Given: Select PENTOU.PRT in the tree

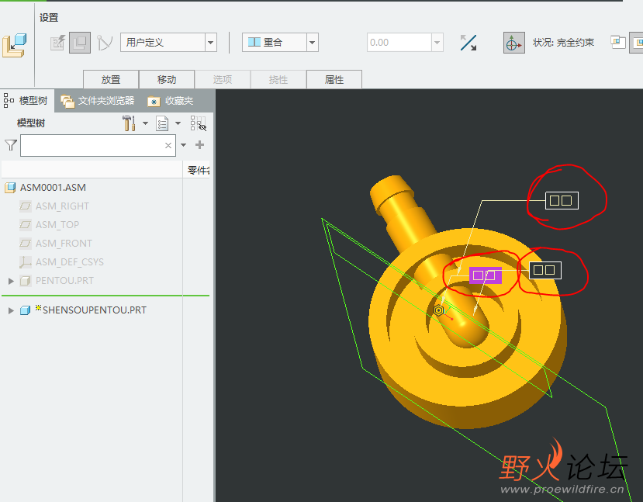Looking at the screenshot, I should (64, 281).
